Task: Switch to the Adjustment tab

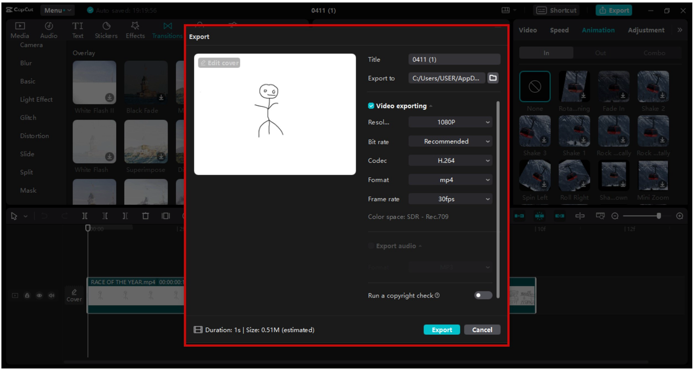Action: [x=646, y=30]
